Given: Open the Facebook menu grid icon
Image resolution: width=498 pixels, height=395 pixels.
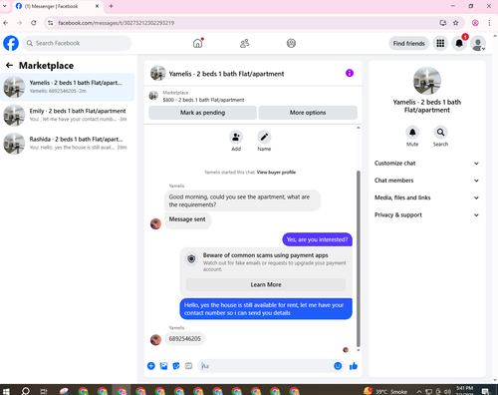Looking at the screenshot, I should coord(440,43).
